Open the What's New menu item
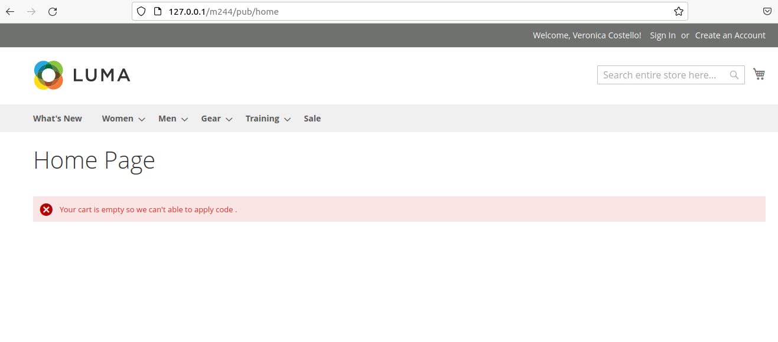Viewport: 778px width, 342px height. [57, 119]
